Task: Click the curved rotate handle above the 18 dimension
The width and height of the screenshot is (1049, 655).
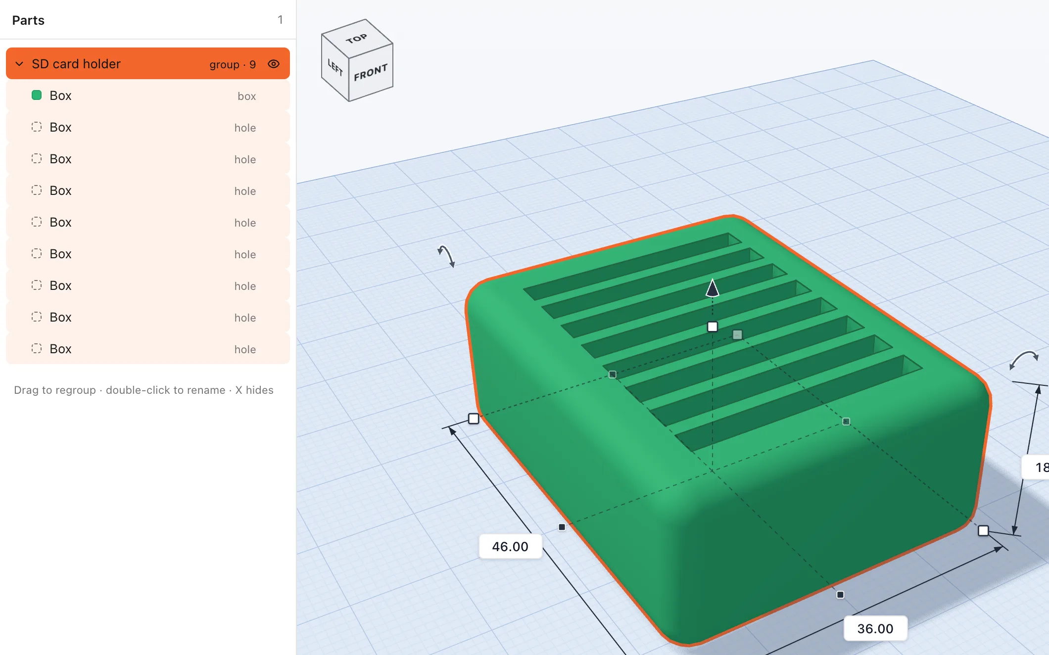Action: pyautogui.click(x=1024, y=360)
